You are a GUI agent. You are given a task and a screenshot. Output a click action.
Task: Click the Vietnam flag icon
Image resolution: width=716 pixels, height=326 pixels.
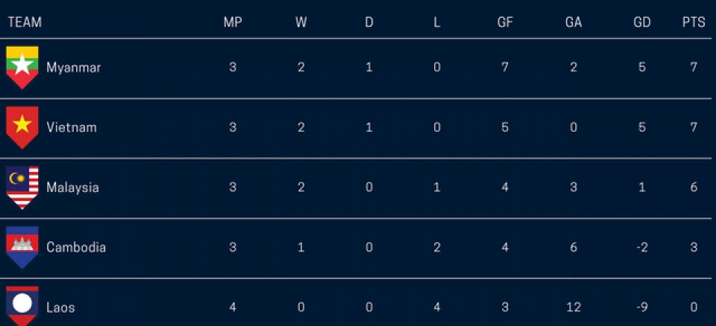point(22,127)
